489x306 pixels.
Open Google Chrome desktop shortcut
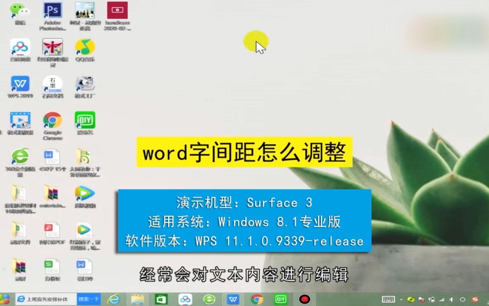coord(52,120)
